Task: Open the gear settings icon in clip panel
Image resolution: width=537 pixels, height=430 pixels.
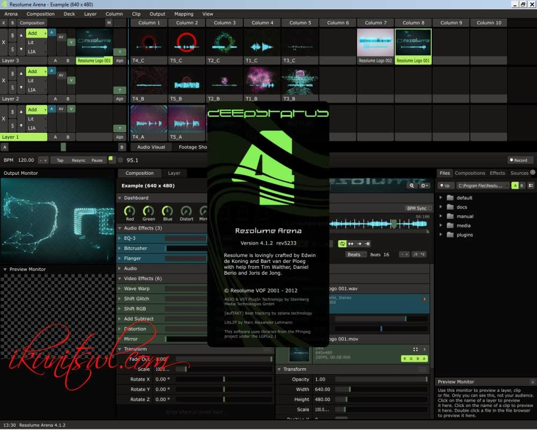Action: pyautogui.click(x=424, y=185)
